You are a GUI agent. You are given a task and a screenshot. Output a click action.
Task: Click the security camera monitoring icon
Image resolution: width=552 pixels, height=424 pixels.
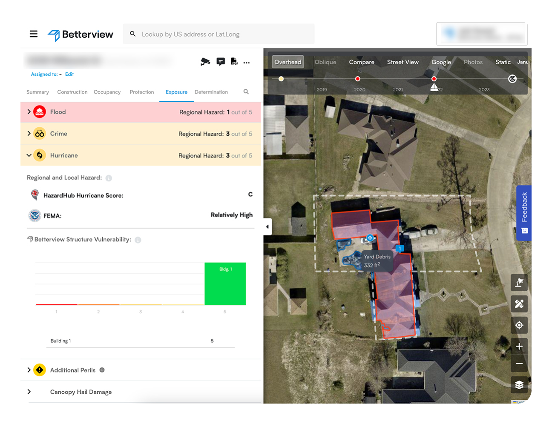point(205,62)
